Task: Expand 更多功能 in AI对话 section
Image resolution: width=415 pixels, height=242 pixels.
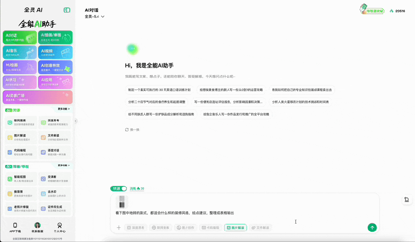Action: pos(64,109)
